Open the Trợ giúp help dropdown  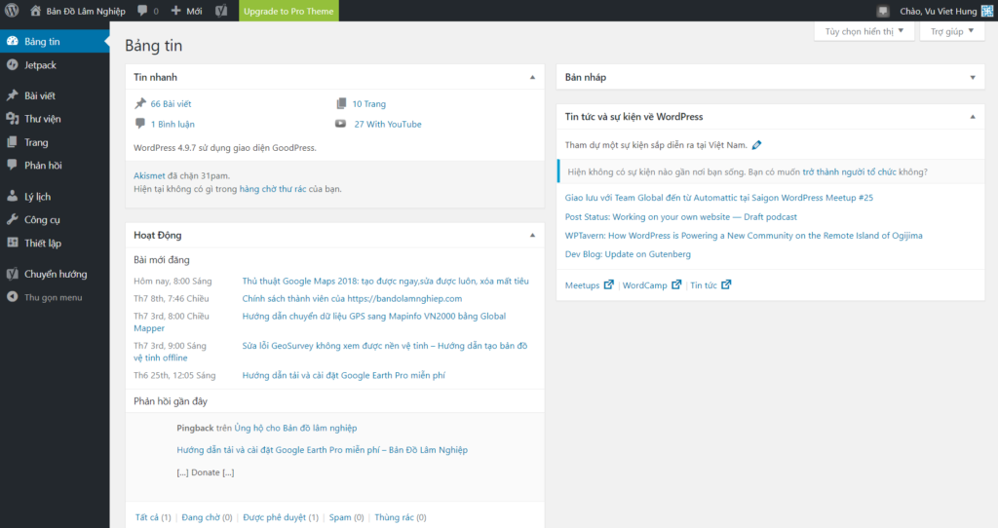(x=952, y=31)
